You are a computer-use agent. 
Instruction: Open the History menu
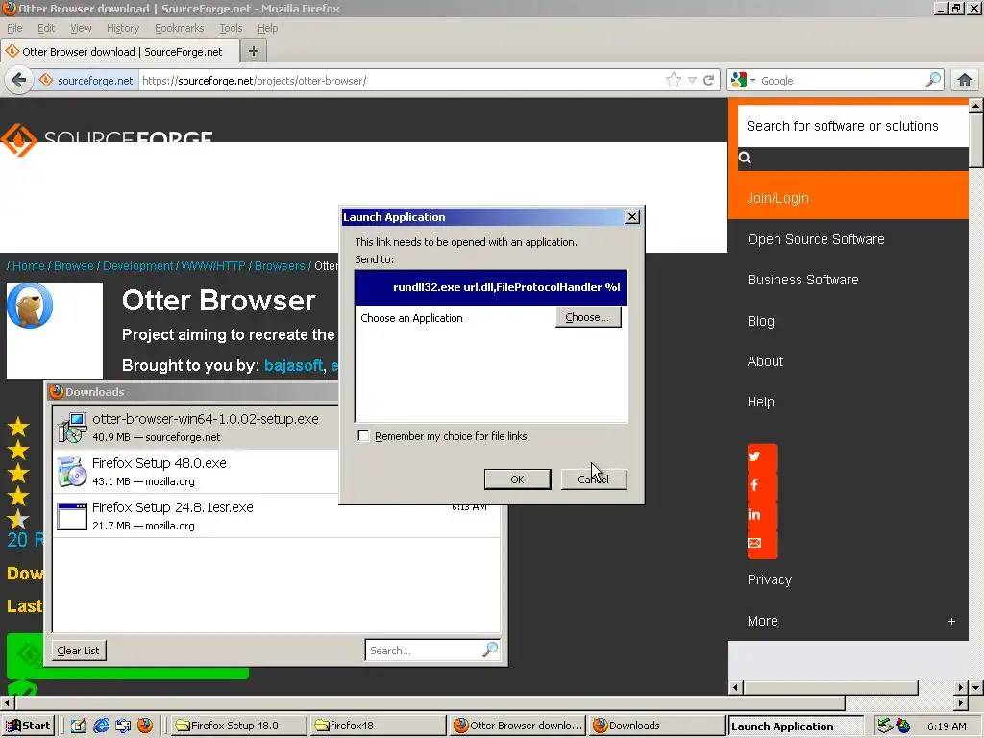122,28
